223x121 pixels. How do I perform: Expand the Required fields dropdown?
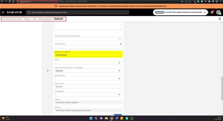tap(88, 79)
